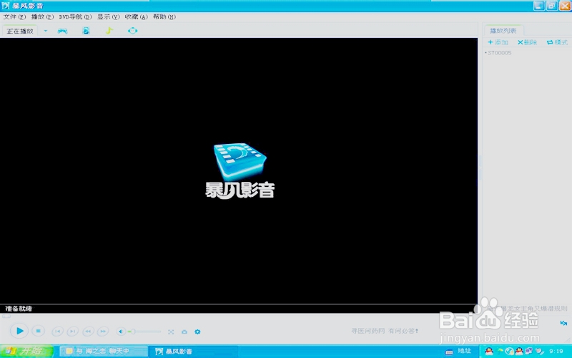
Task: Open the second QQ penguin tray icon
Action: tap(519, 352)
